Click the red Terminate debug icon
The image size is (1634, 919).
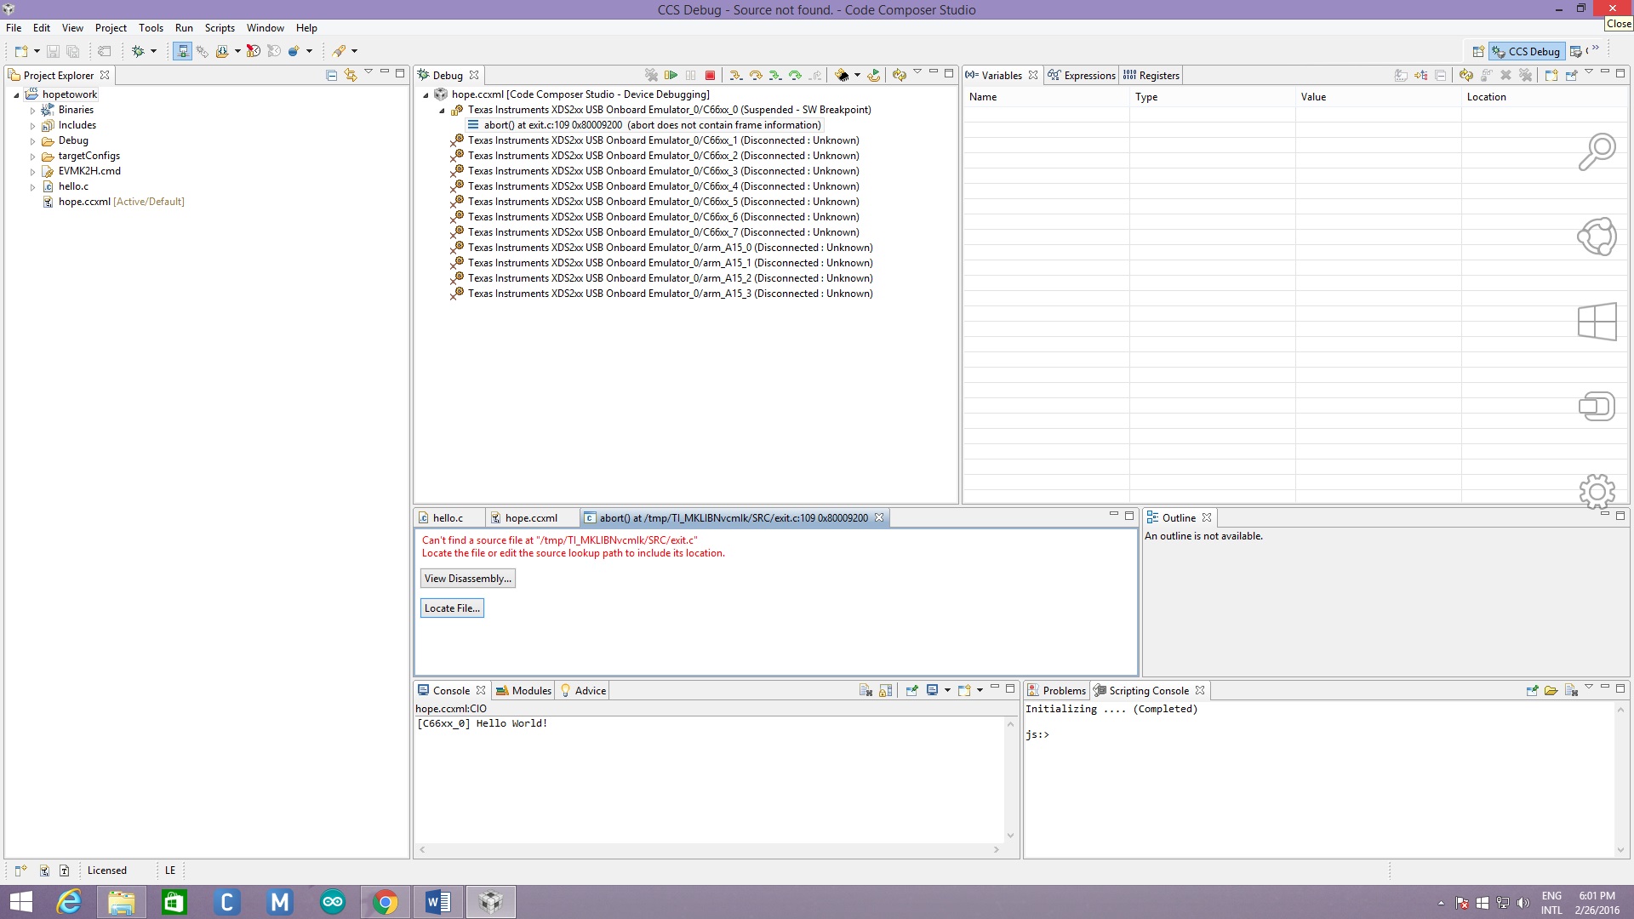710,75
